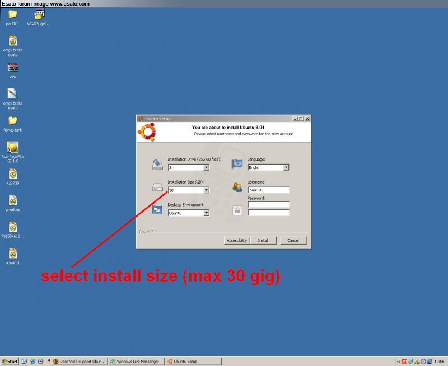Select the 'aim' WinRAR archive icon
The image size is (448, 366).
click(13, 71)
